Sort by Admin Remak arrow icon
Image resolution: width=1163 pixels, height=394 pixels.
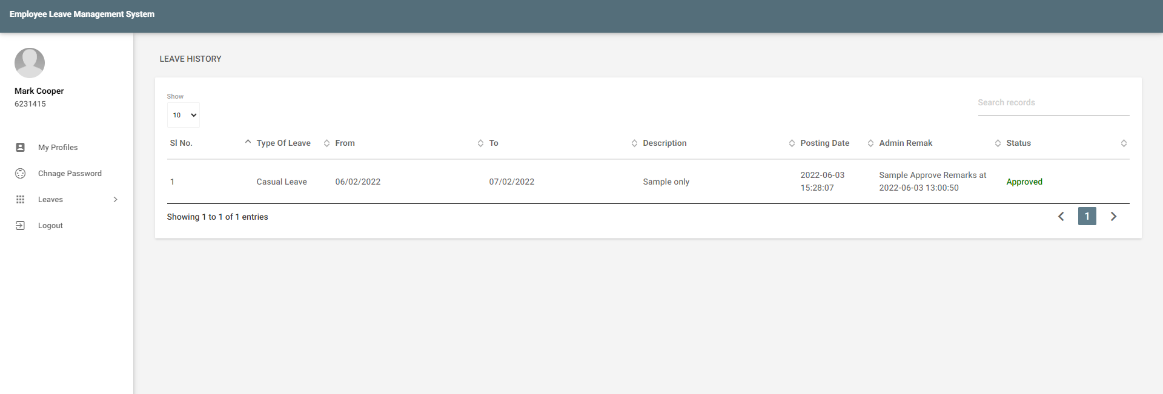click(x=998, y=143)
